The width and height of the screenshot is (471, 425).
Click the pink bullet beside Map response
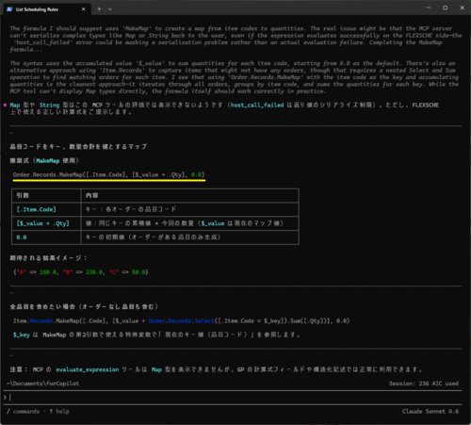[x=5, y=105]
